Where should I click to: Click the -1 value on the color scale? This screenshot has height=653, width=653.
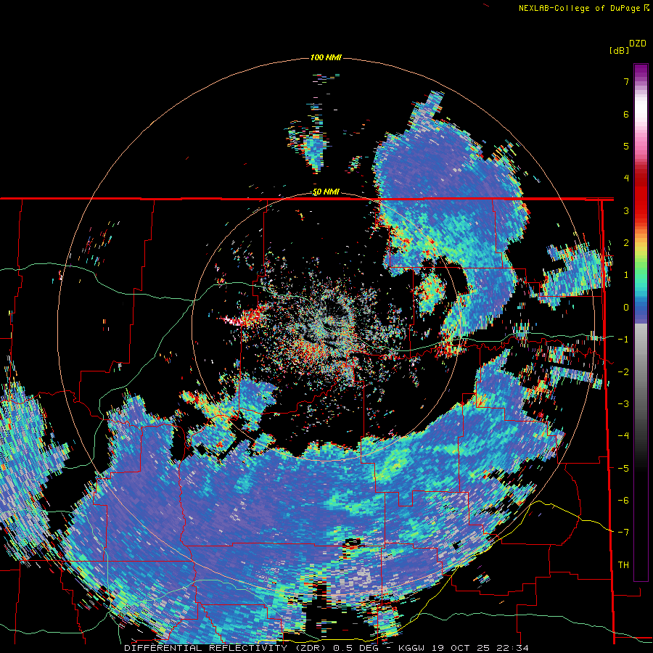pos(623,340)
